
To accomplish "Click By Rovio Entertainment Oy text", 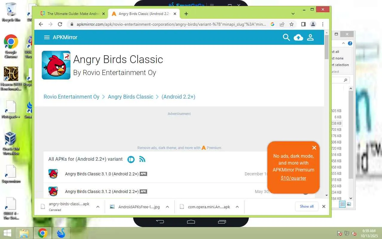I will [x=115, y=73].
